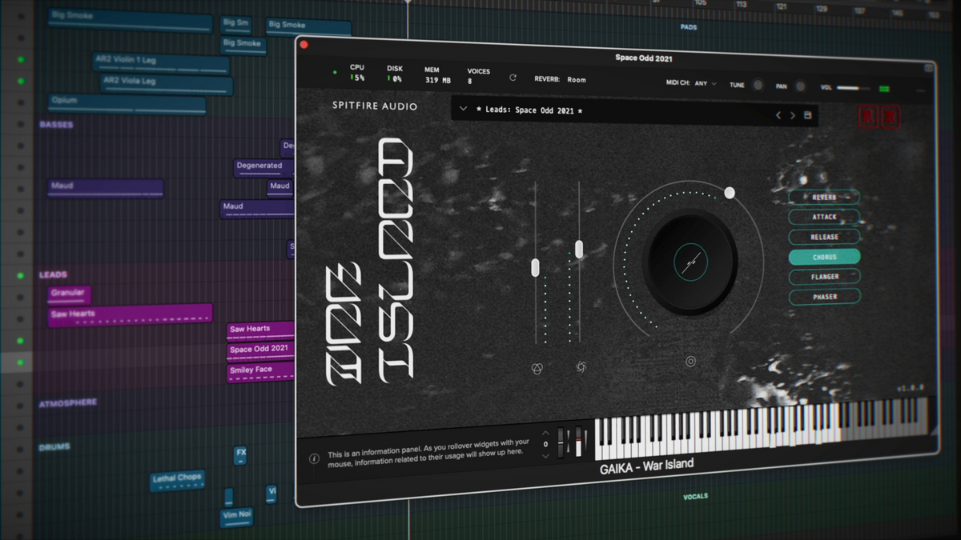Expand the Leads: Space Odd 2021 preset list
The height and width of the screenshot is (540, 961).
click(x=463, y=109)
